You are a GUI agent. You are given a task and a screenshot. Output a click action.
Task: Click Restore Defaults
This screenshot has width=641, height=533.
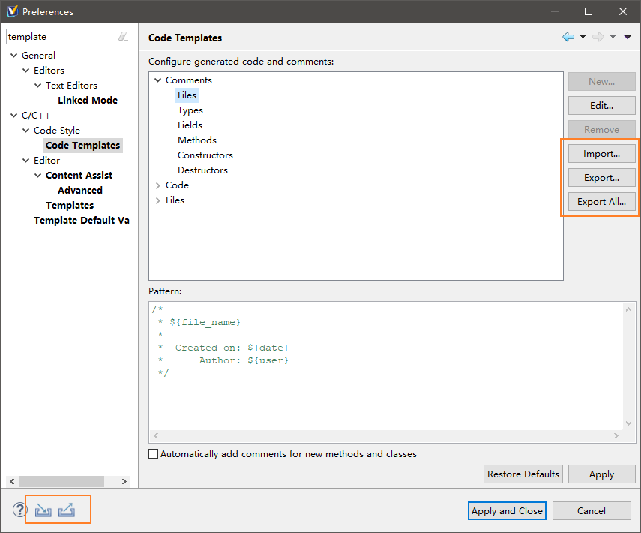pos(523,474)
